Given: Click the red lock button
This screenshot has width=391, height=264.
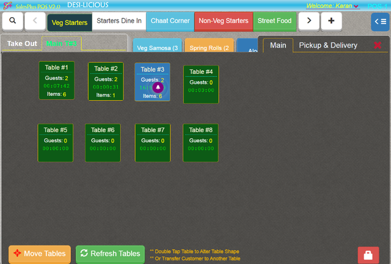Looking at the screenshot, I should point(368,255).
